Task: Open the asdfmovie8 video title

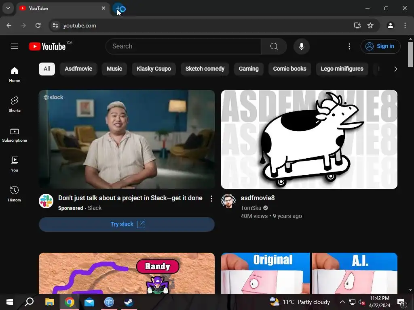Action: 258,198
